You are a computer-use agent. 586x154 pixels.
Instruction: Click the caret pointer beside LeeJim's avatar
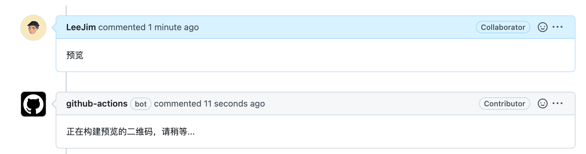tap(54, 27)
